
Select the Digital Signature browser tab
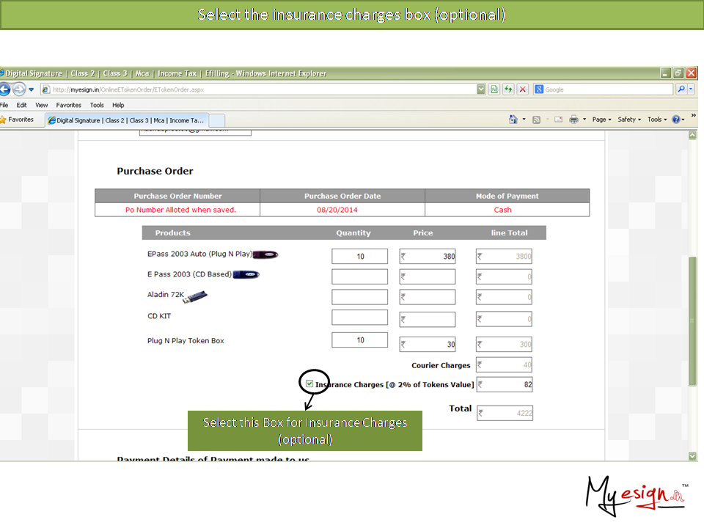[127, 120]
